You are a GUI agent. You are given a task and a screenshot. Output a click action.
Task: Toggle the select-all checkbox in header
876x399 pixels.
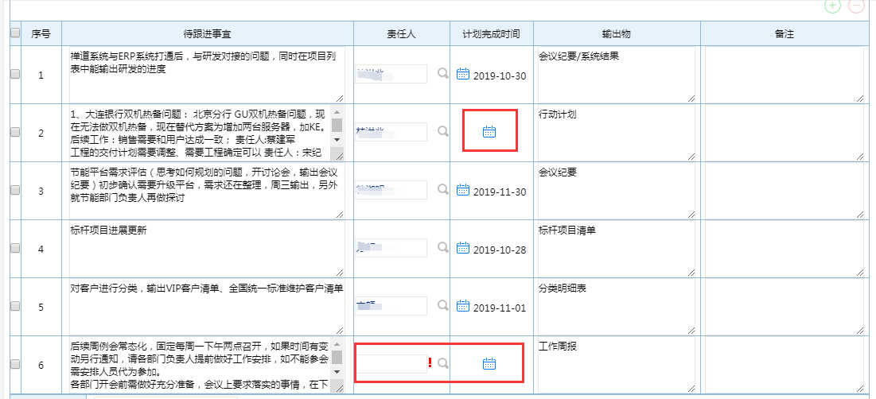(x=15, y=33)
